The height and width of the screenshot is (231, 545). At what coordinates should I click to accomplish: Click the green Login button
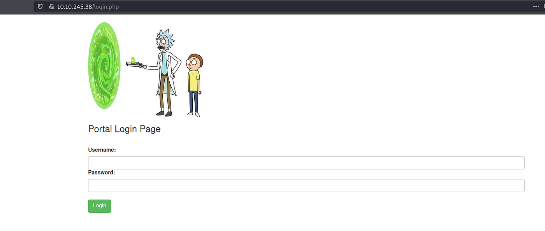[100, 206]
